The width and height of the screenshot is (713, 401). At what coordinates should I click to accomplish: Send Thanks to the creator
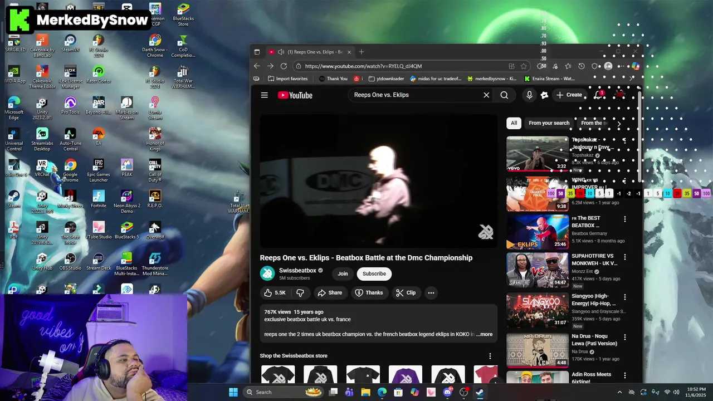point(369,293)
